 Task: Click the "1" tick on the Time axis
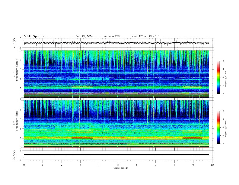click(x=43, y=165)
